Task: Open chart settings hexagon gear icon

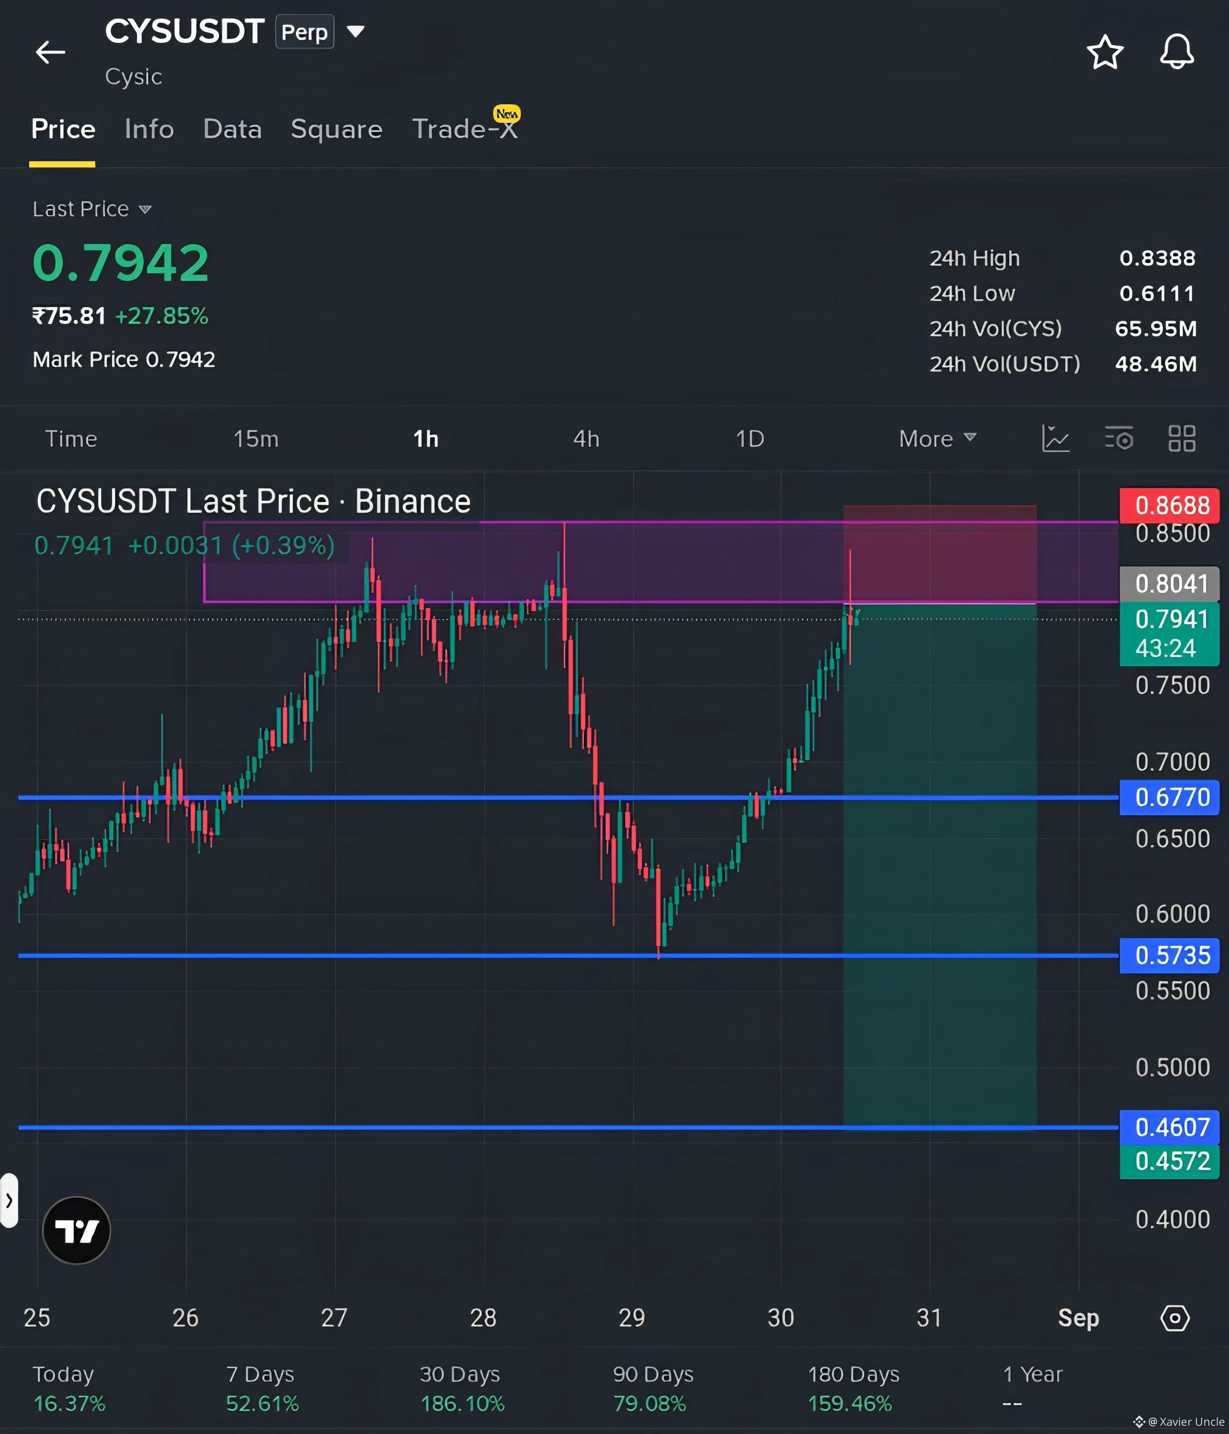Action: point(1175,1318)
